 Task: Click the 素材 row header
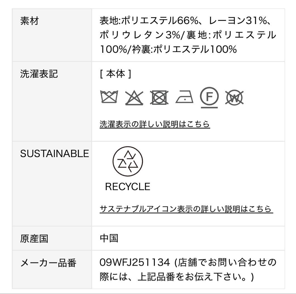(x=30, y=21)
